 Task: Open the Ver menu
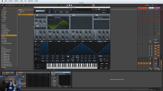[25, 1]
